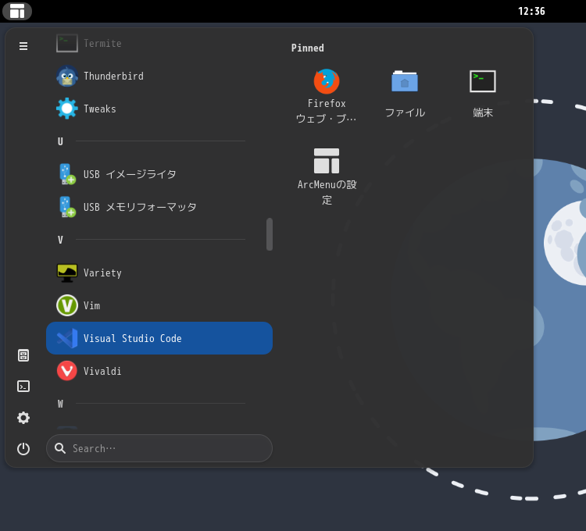Open Visual Studio Code
This screenshot has height=531, width=586.
[159, 338]
